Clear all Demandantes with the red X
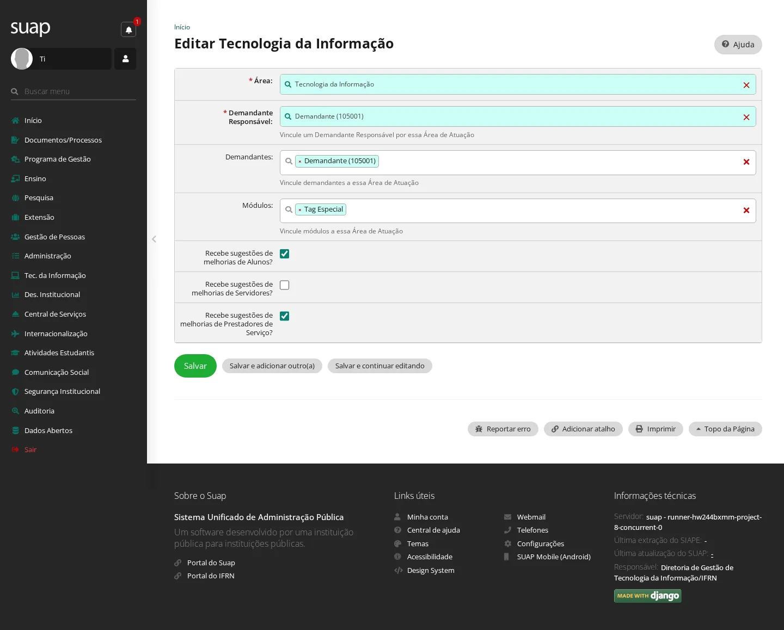The width and height of the screenshot is (784, 630). click(x=746, y=162)
